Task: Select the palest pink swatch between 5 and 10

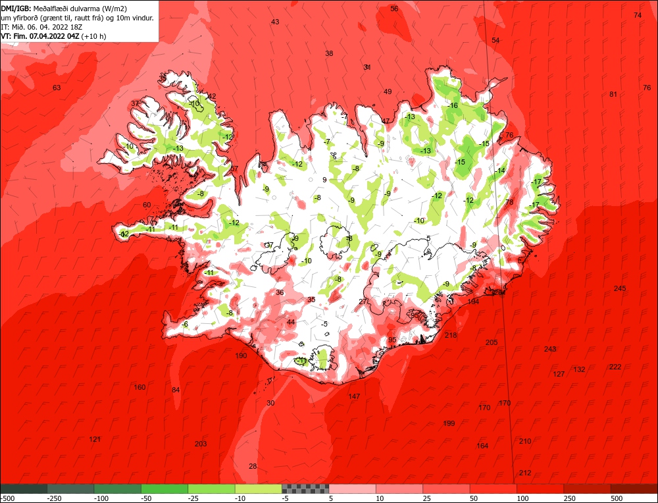Action: [x=353, y=489]
